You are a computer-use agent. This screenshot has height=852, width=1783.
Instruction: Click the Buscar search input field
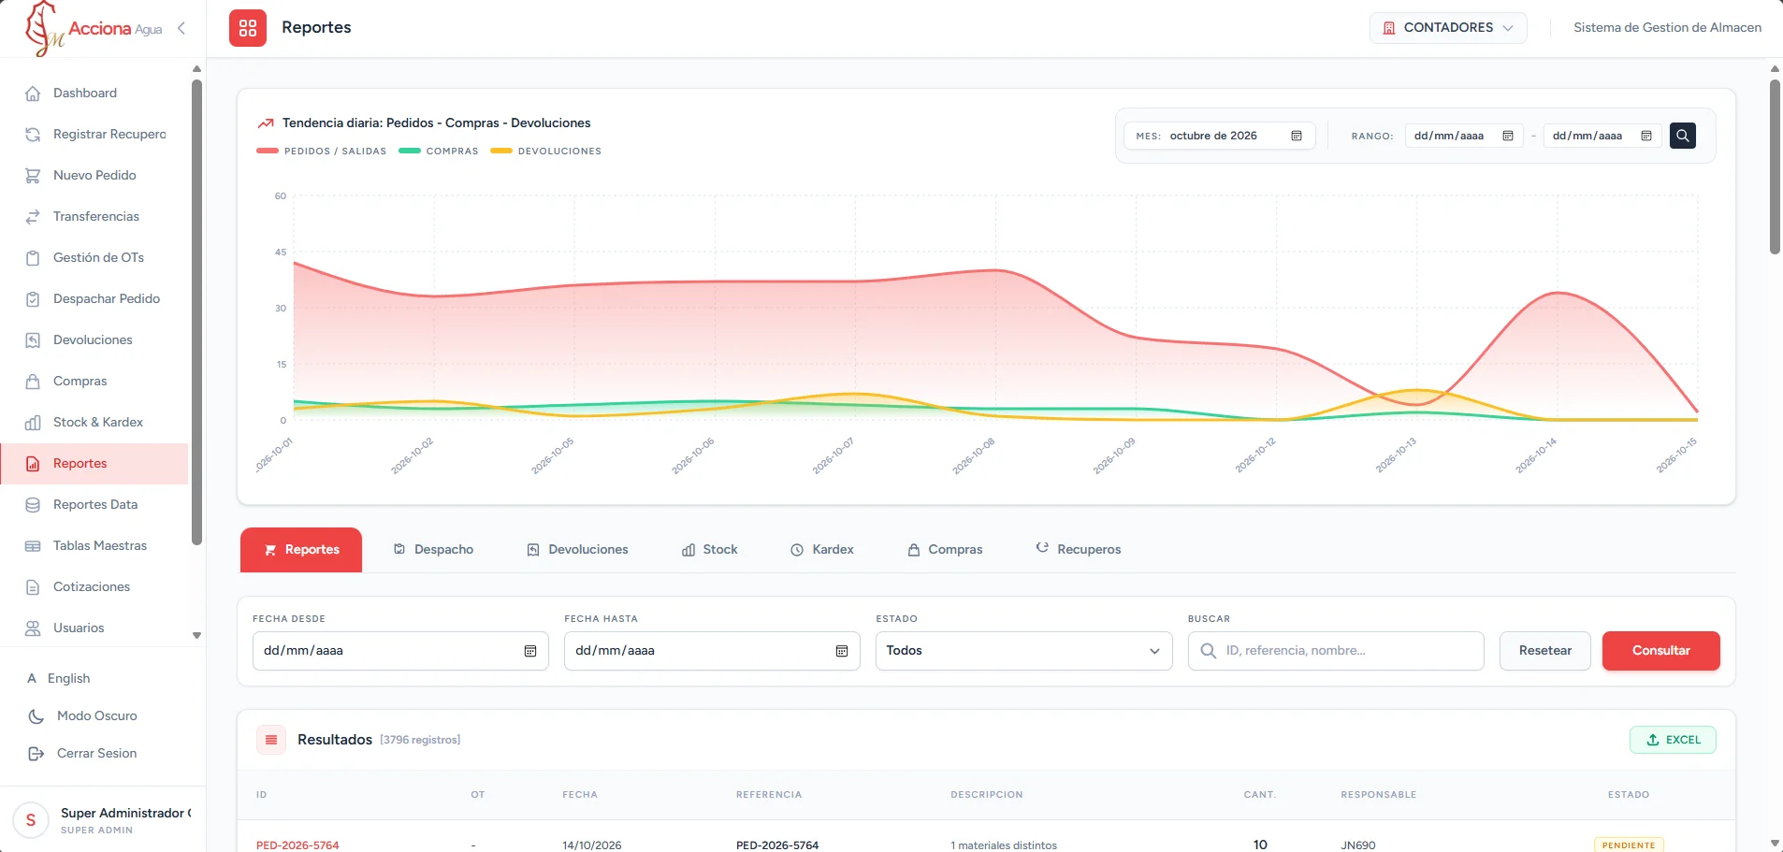tap(1336, 651)
